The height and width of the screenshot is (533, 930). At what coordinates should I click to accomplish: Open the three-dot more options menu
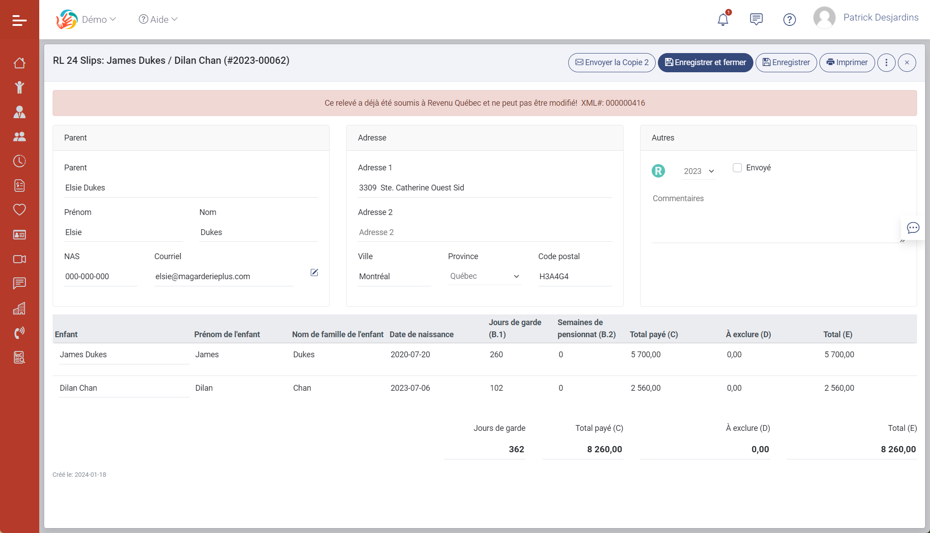pos(886,62)
